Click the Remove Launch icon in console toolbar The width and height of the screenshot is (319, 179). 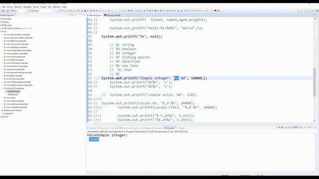(x=280, y=127)
